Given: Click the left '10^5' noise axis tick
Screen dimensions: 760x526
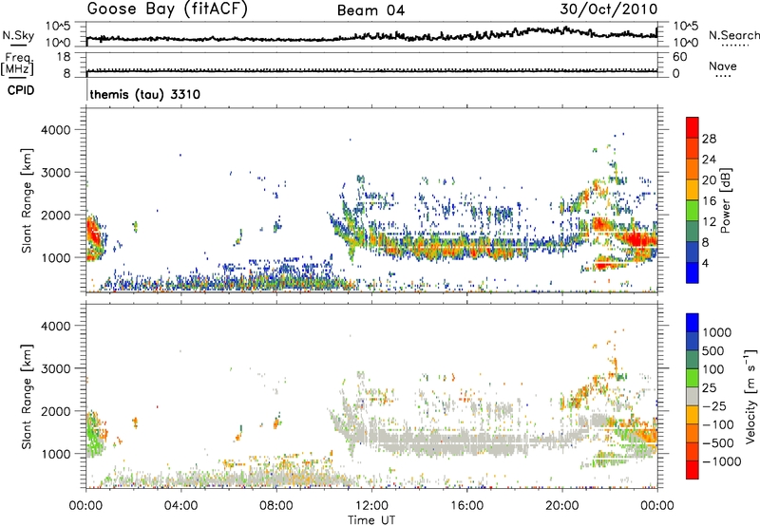Looking at the screenshot, I should tap(58, 26).
